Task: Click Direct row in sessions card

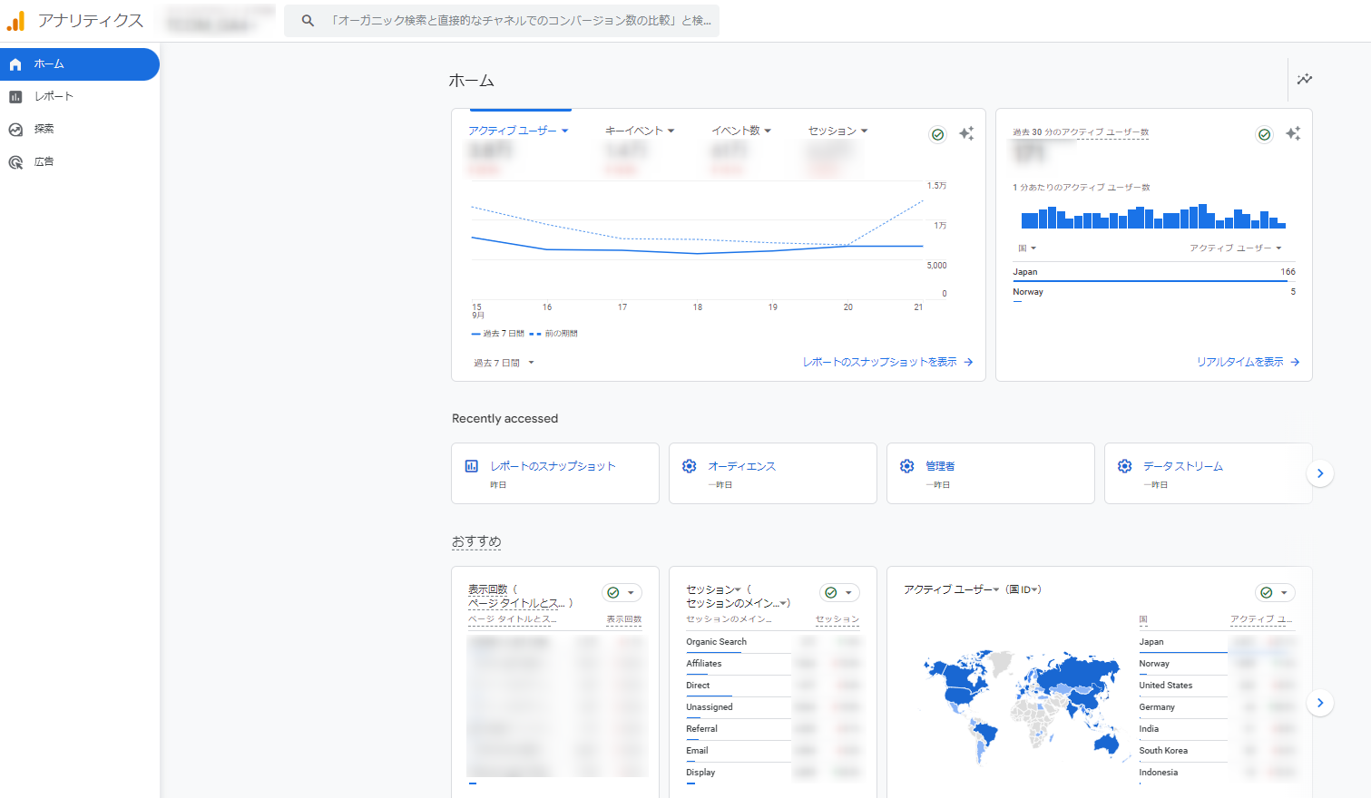Action: point(773,686)
